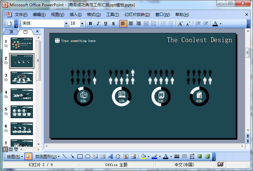Select the Rectangle tool
The width and height of the screenshot is (253, 171).
[x=80, y=156]
